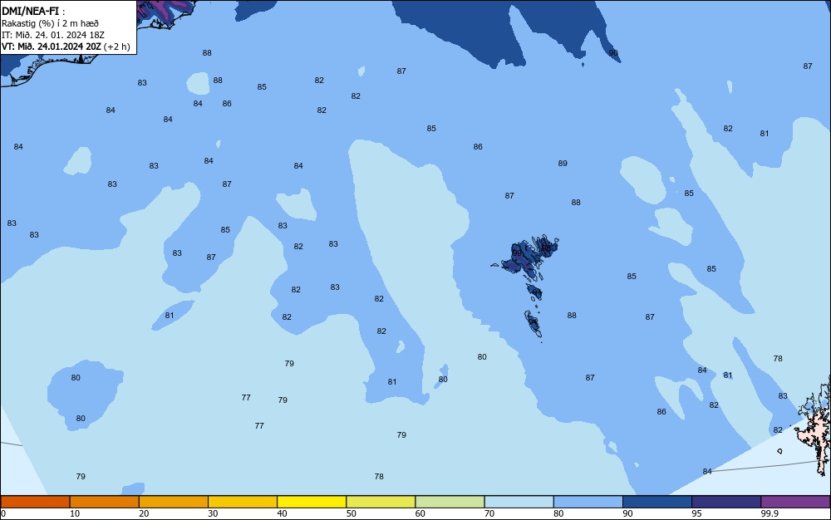
Task: Click the dark orange 0–10 legend swatch
Action: click(x=35, y=502)
